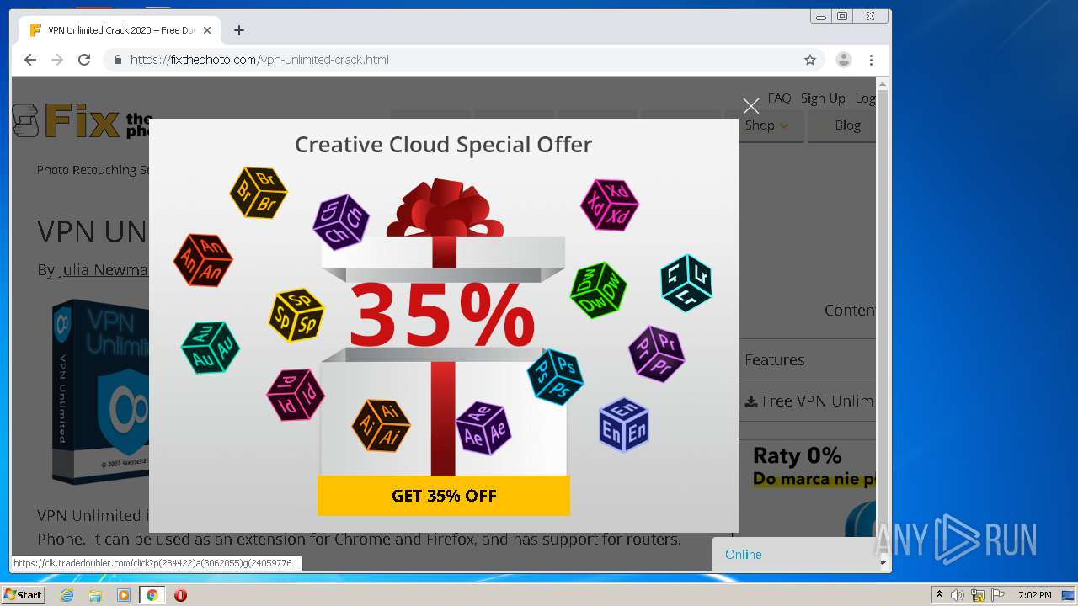Open the Chrome three-dot menu
Image resolution: width=1078 pixels, height=606 pixels.
(x=872, y=60)
